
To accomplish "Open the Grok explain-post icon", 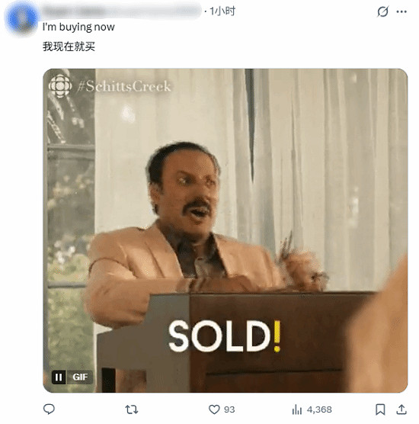I will [382, 11].
